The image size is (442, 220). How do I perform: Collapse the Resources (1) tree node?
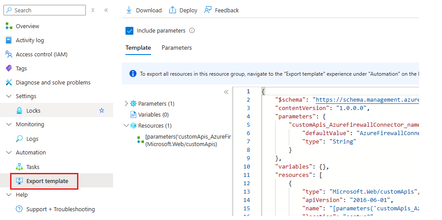click(x=126, y=125)
